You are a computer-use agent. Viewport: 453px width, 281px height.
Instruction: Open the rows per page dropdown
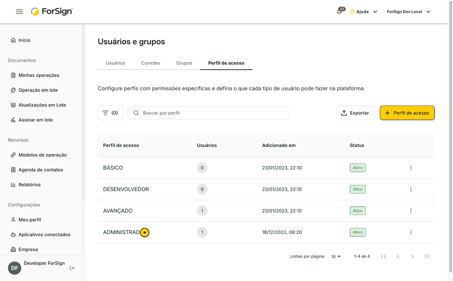click(336, 257)
